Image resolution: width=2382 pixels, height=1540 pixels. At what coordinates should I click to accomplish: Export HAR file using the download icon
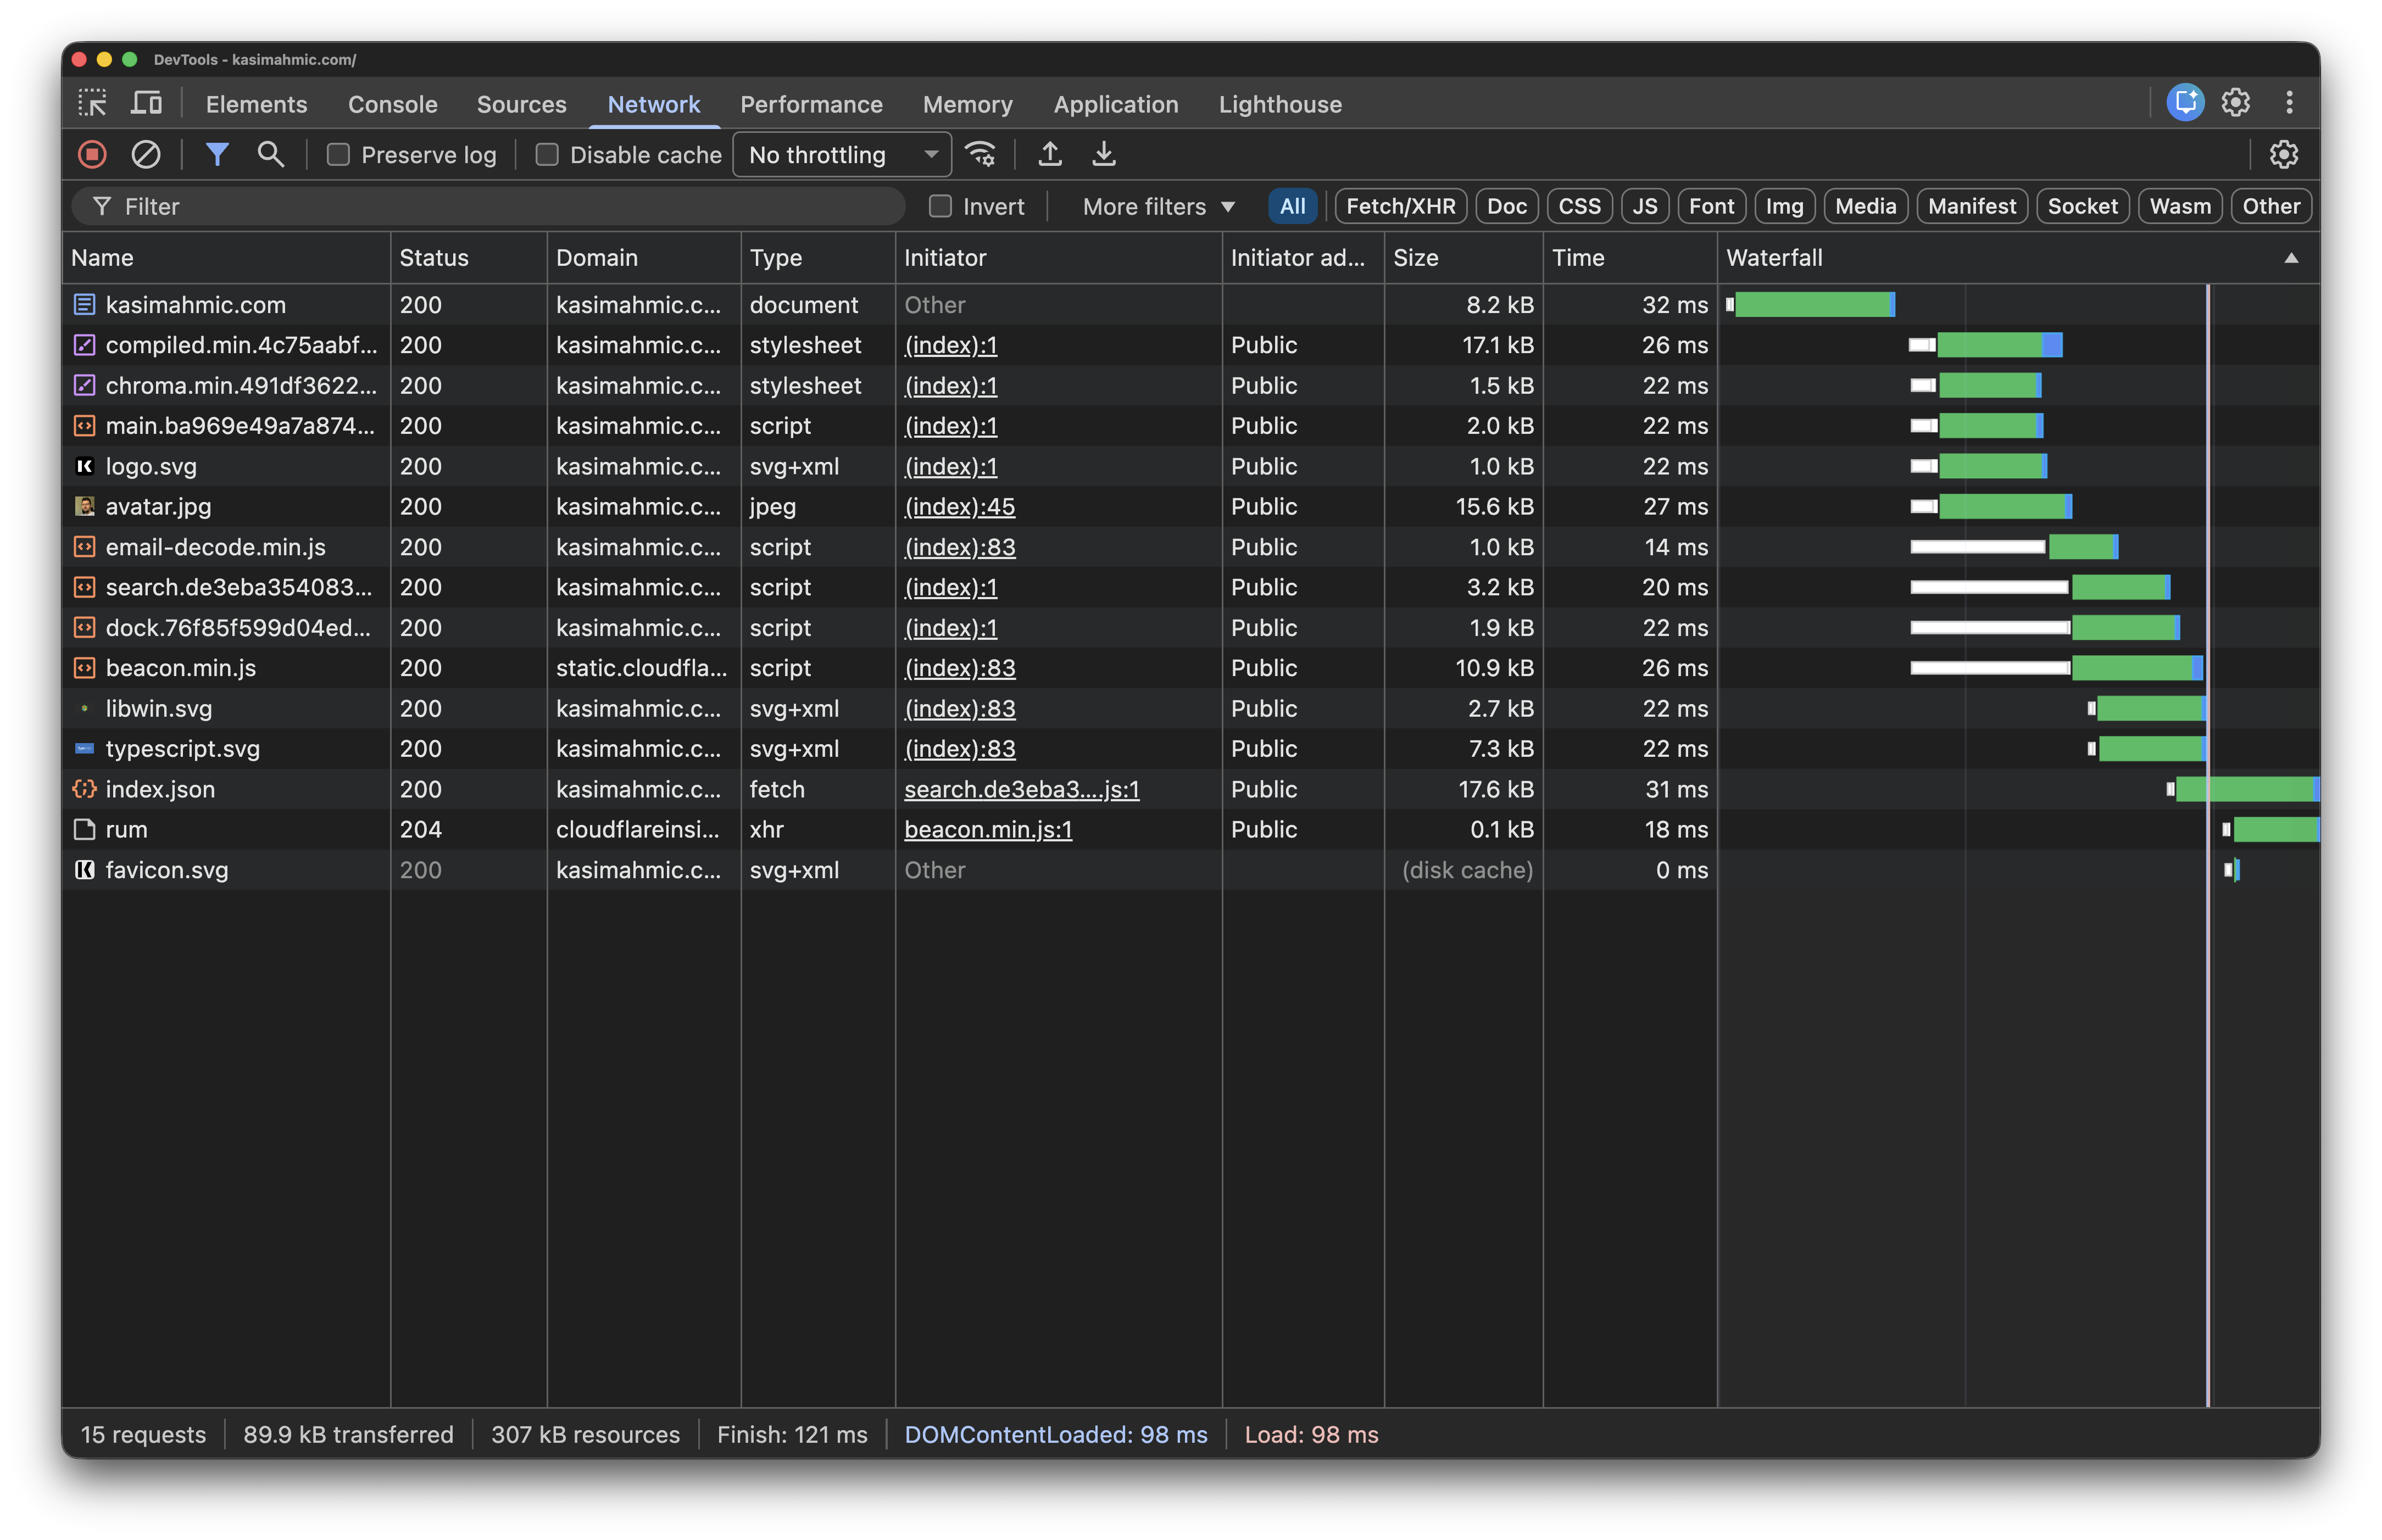[1104, 155]
